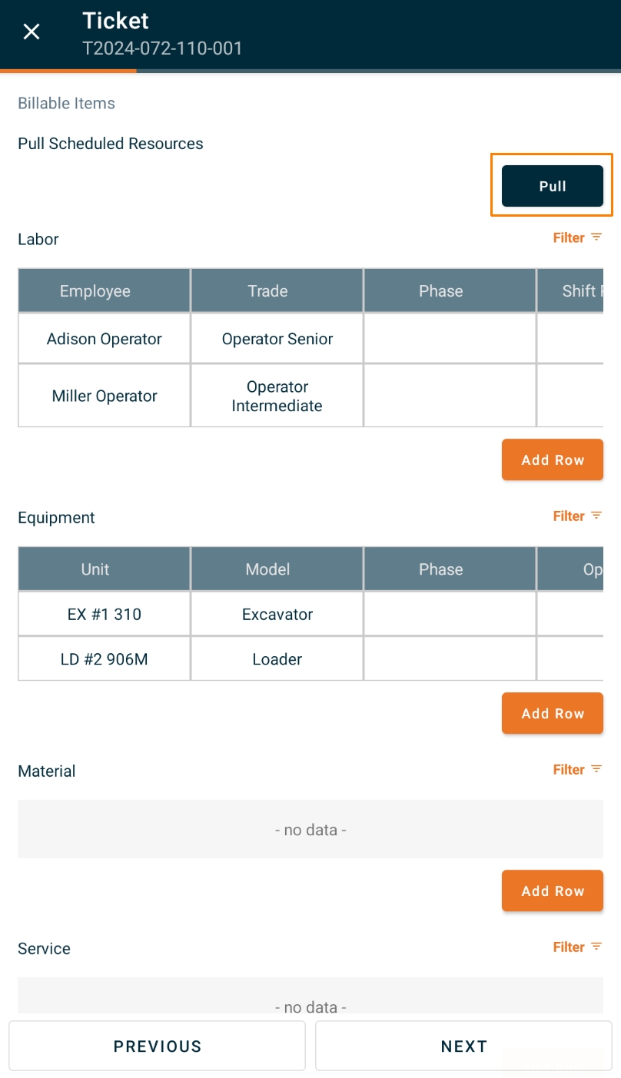Click the Operator Senior trade cell
Screen dimensions: 621x1078
277,338
